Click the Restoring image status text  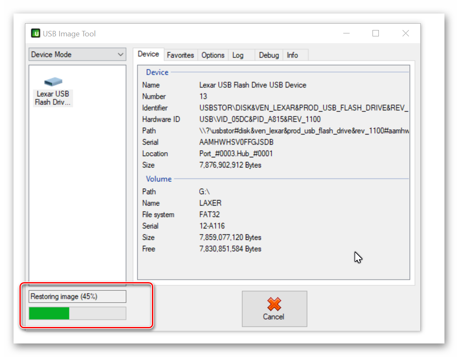point(64,297)
